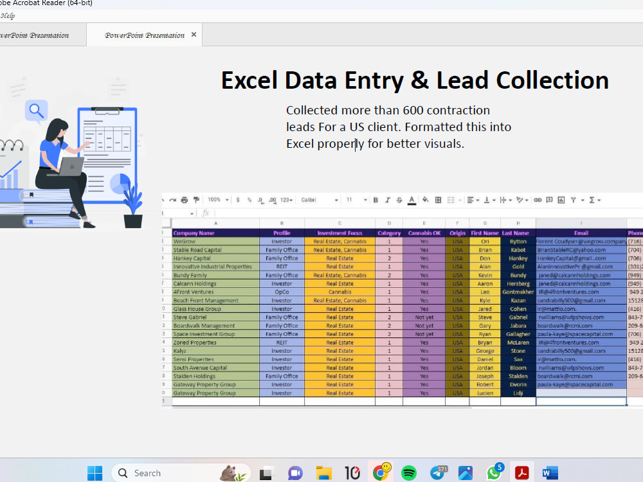Image resolution: width=643 pixels, height=482 pixels.
Task: Click the decrease decimal places icon
Action: (x=261, y=200)
